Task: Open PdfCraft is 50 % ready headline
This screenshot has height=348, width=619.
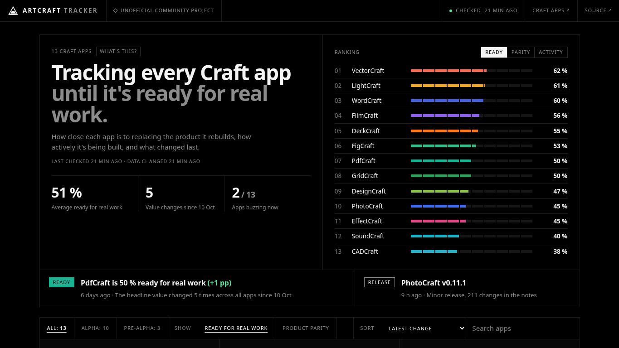Action: [156, 283]
